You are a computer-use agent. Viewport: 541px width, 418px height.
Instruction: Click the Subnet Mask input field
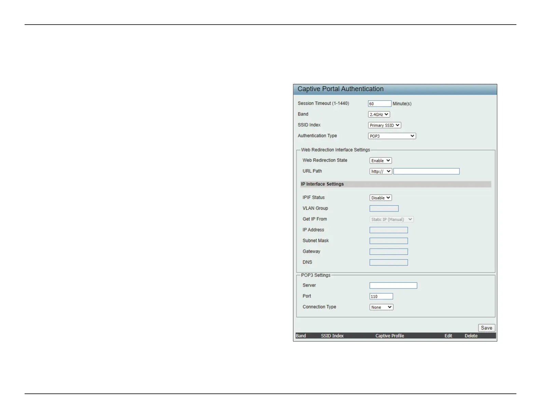(388, 241)
